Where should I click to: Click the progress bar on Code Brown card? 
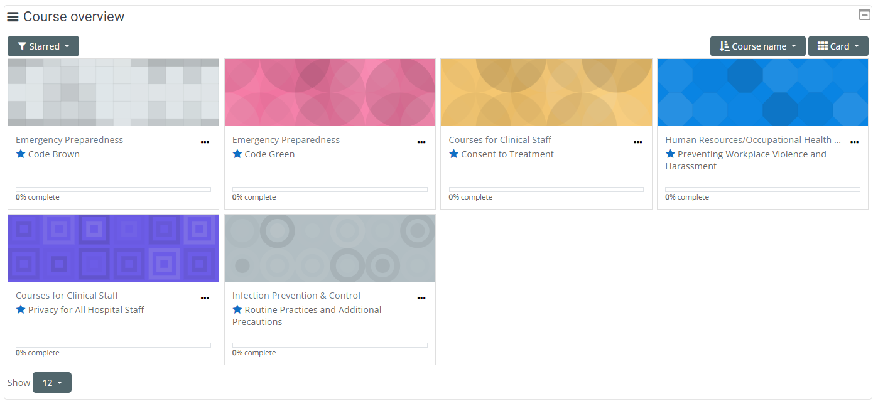coord(113,189)
